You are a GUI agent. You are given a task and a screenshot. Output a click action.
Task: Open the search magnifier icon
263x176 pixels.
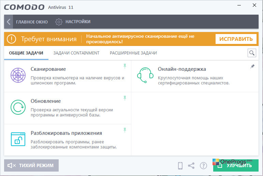pyautogui.click(x=252, y=53)
